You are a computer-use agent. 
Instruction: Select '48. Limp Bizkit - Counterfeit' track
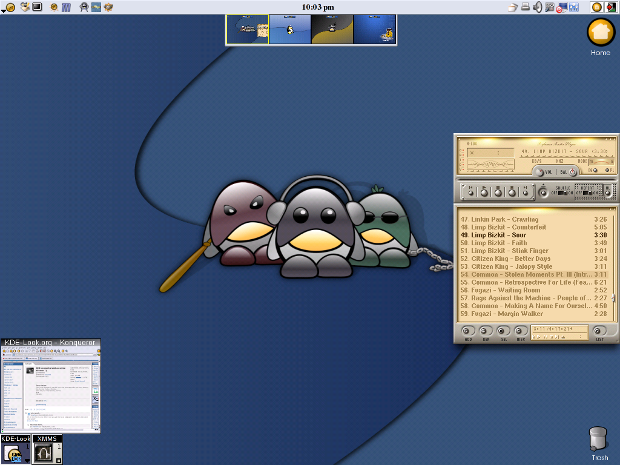[533, 227]
